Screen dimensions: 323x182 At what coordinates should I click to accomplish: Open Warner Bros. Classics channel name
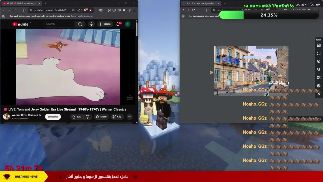click(25, 115)
